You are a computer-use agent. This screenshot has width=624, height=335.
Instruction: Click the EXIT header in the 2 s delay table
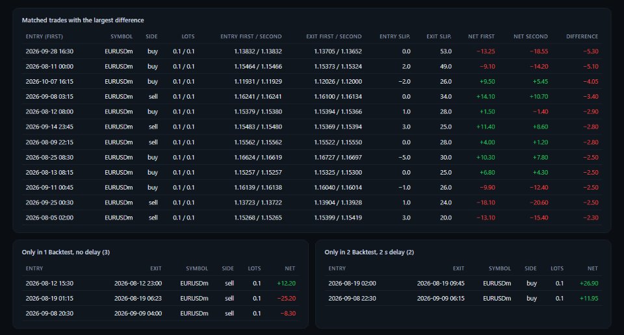458,269
